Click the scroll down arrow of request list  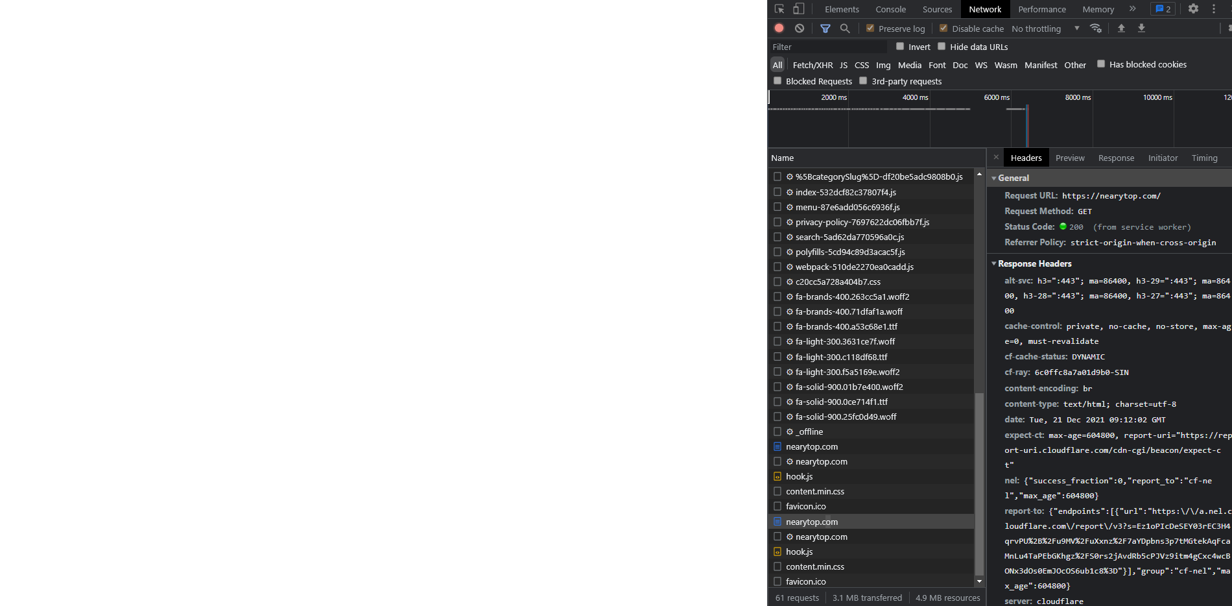[x=979, y=581]
